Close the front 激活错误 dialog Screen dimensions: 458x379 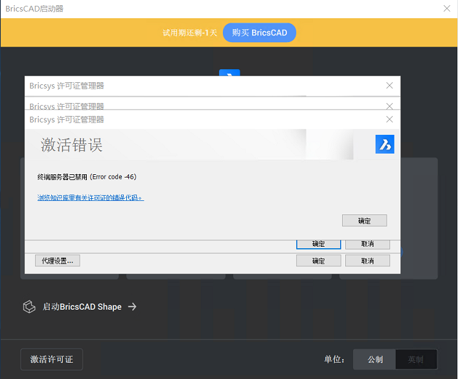[389, 119]
